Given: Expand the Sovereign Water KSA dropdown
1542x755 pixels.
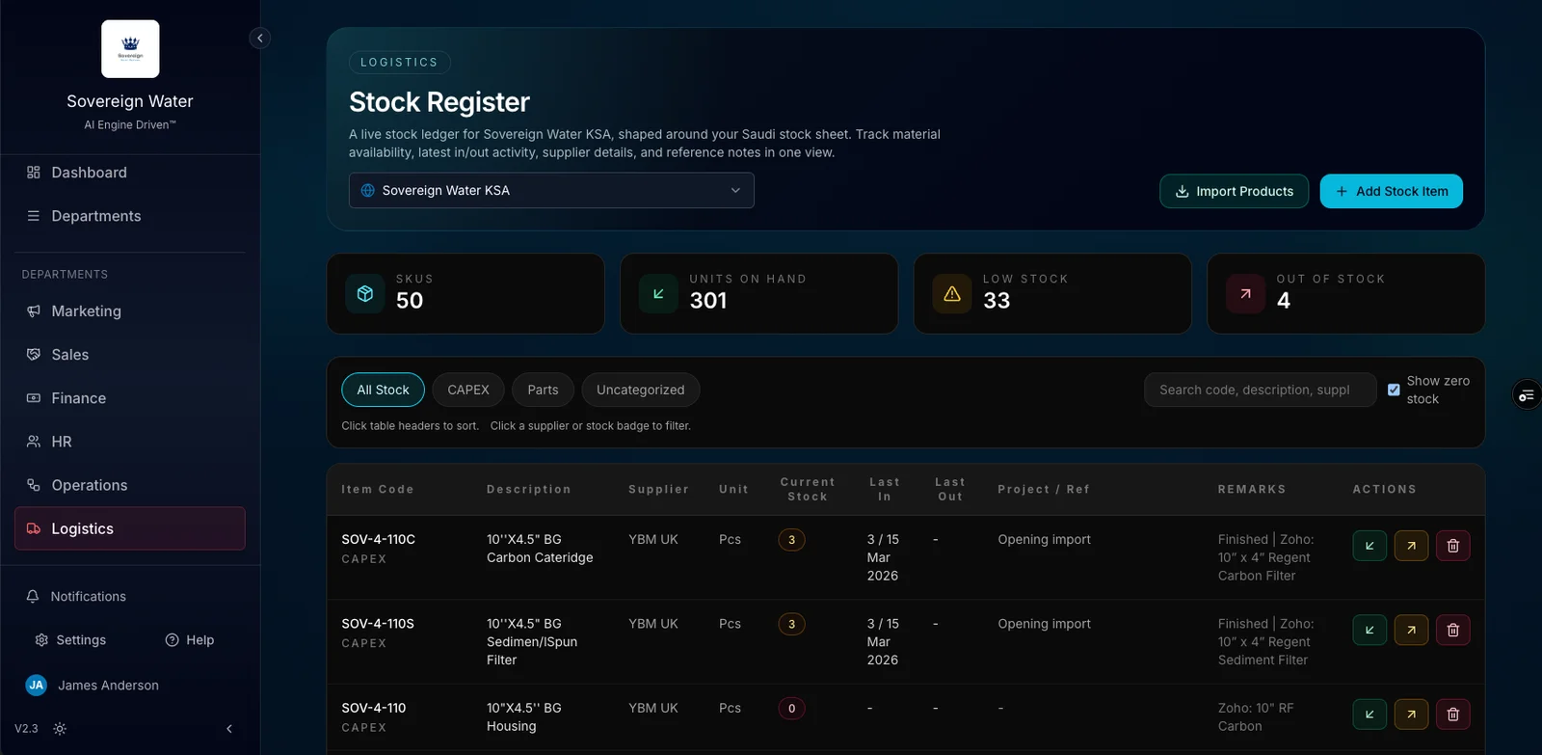Looking at the screenshot, I should tap(551, 191).
